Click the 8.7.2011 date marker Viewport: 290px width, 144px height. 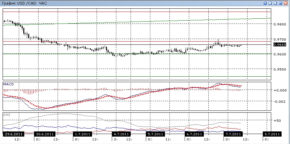[272, 134]
